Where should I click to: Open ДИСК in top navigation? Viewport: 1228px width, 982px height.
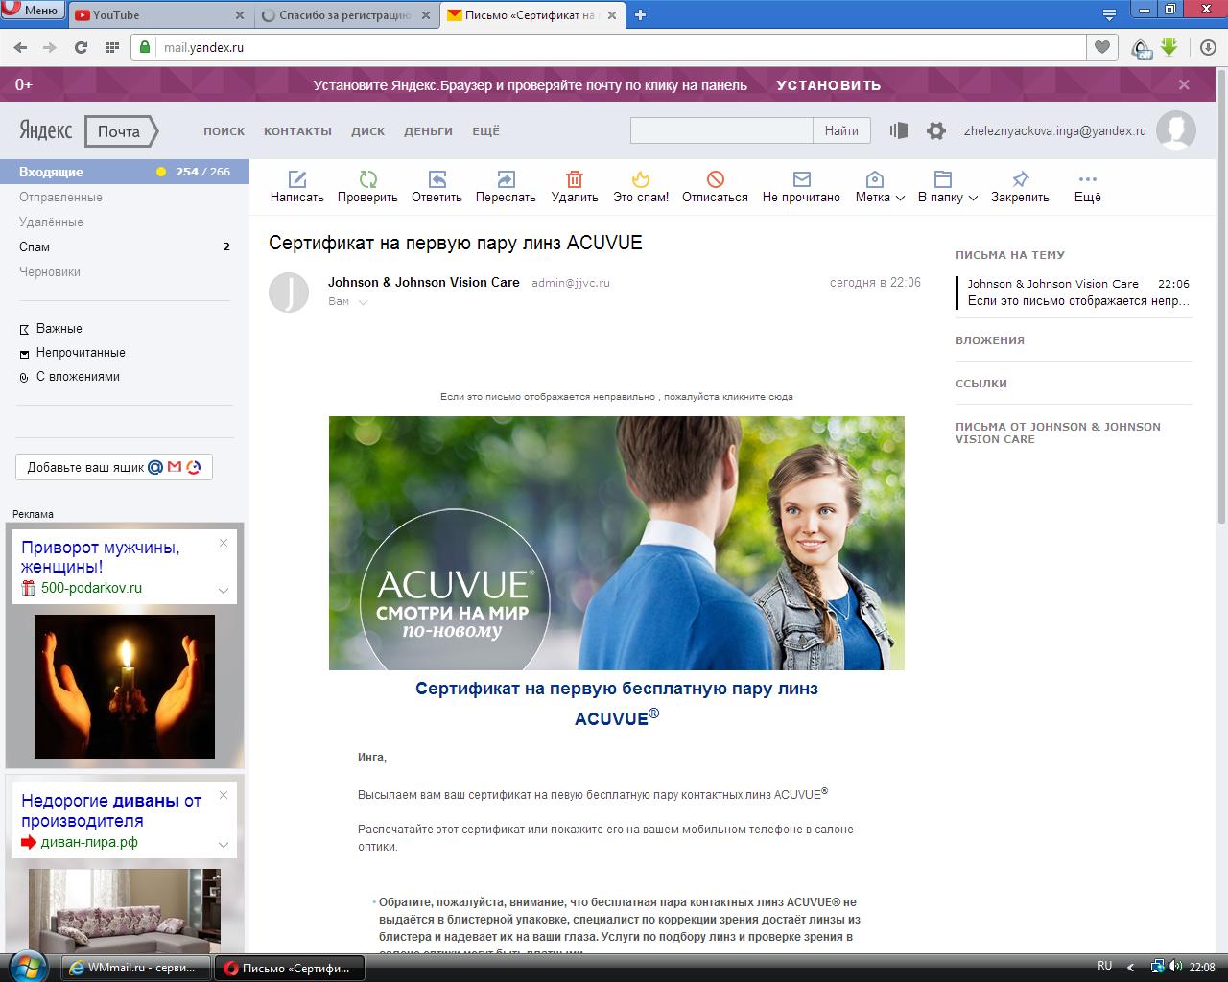coord(368,131)
